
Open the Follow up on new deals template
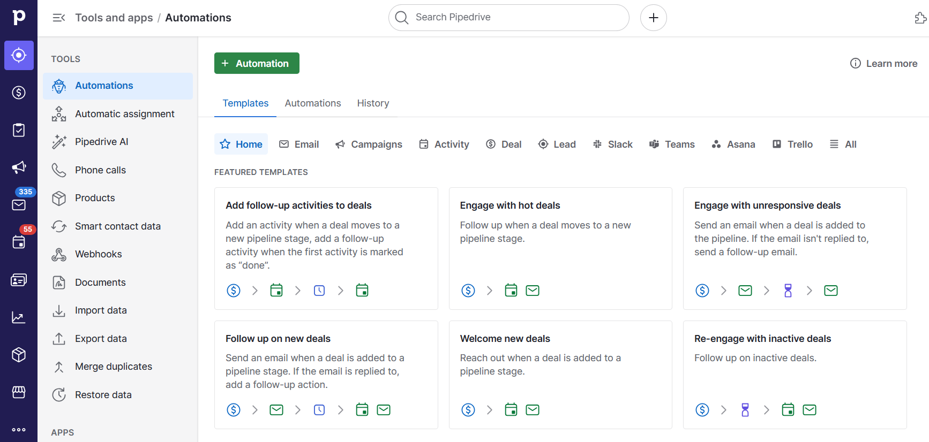326,375
